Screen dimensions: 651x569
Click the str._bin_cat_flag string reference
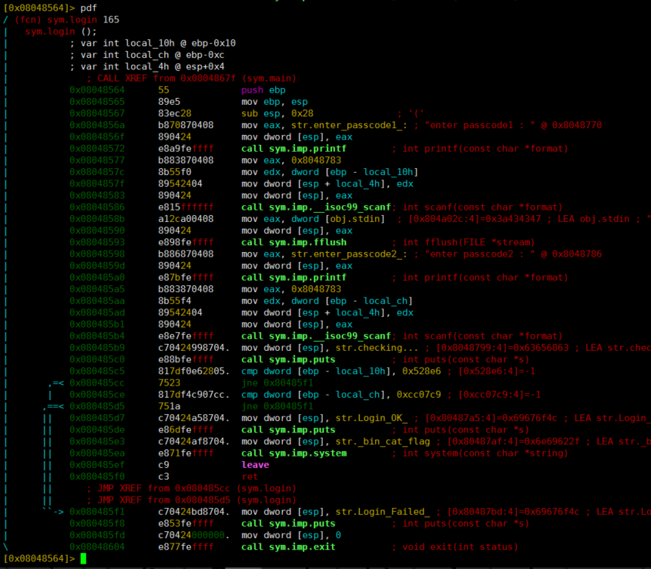coord(383,442)
